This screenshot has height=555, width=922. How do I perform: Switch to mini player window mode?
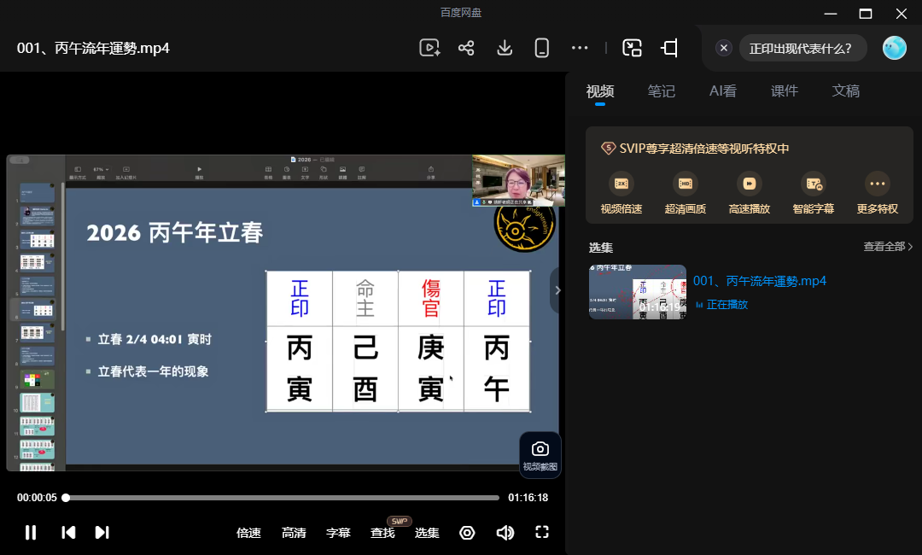[x=632, y=48]
